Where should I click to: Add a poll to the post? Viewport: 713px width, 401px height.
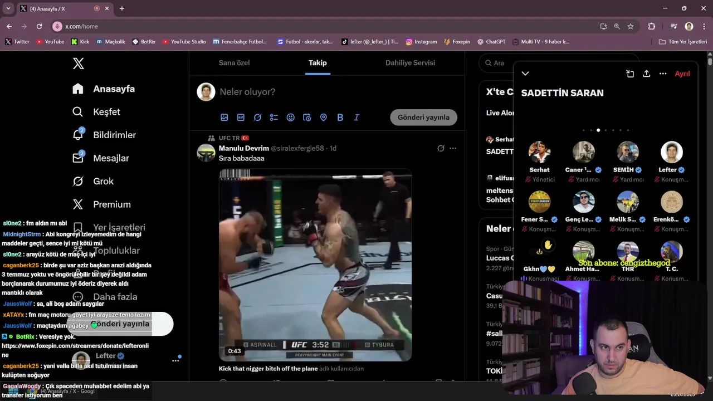(274, 118)
